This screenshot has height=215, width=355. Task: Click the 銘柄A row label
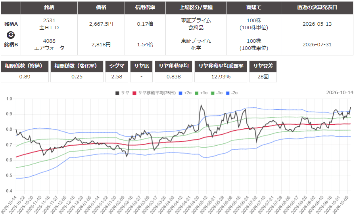click(x=11, y=24)
